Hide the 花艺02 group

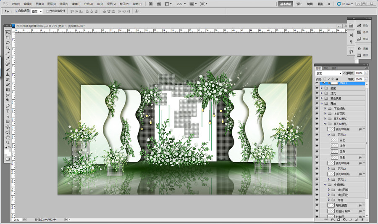pos(317,169)
